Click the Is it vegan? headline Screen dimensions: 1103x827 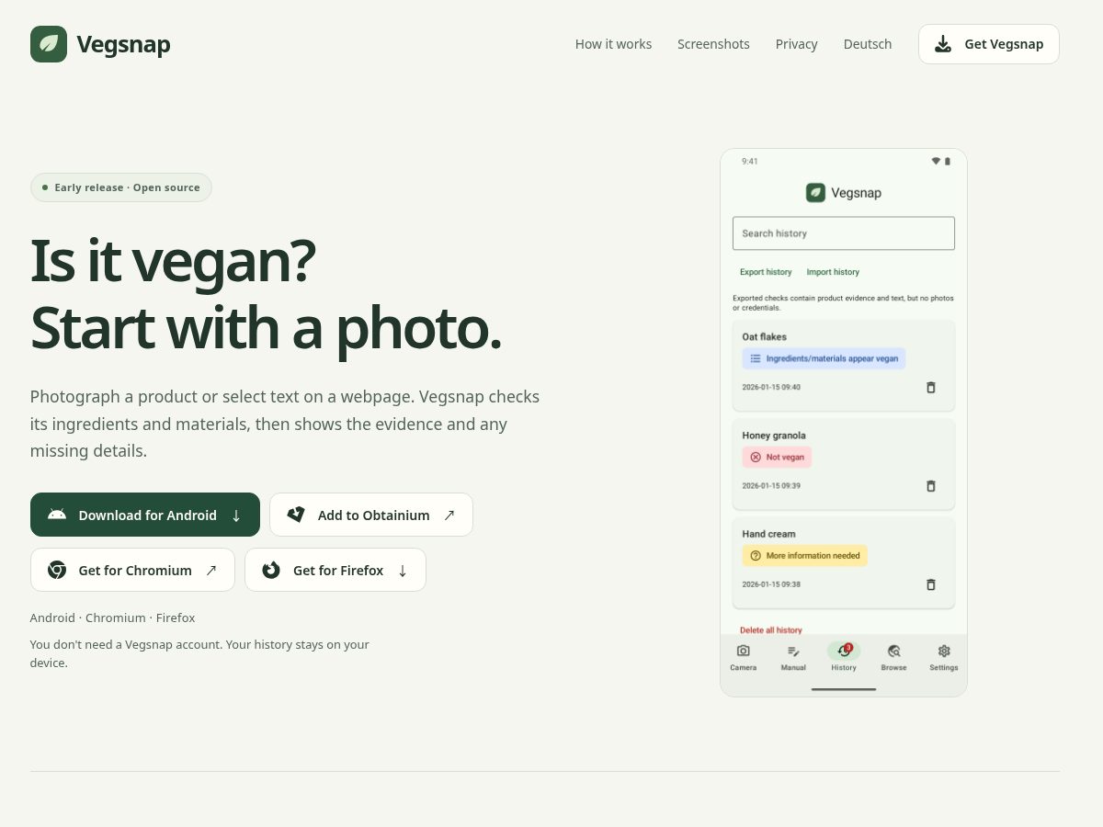point(173,261)
